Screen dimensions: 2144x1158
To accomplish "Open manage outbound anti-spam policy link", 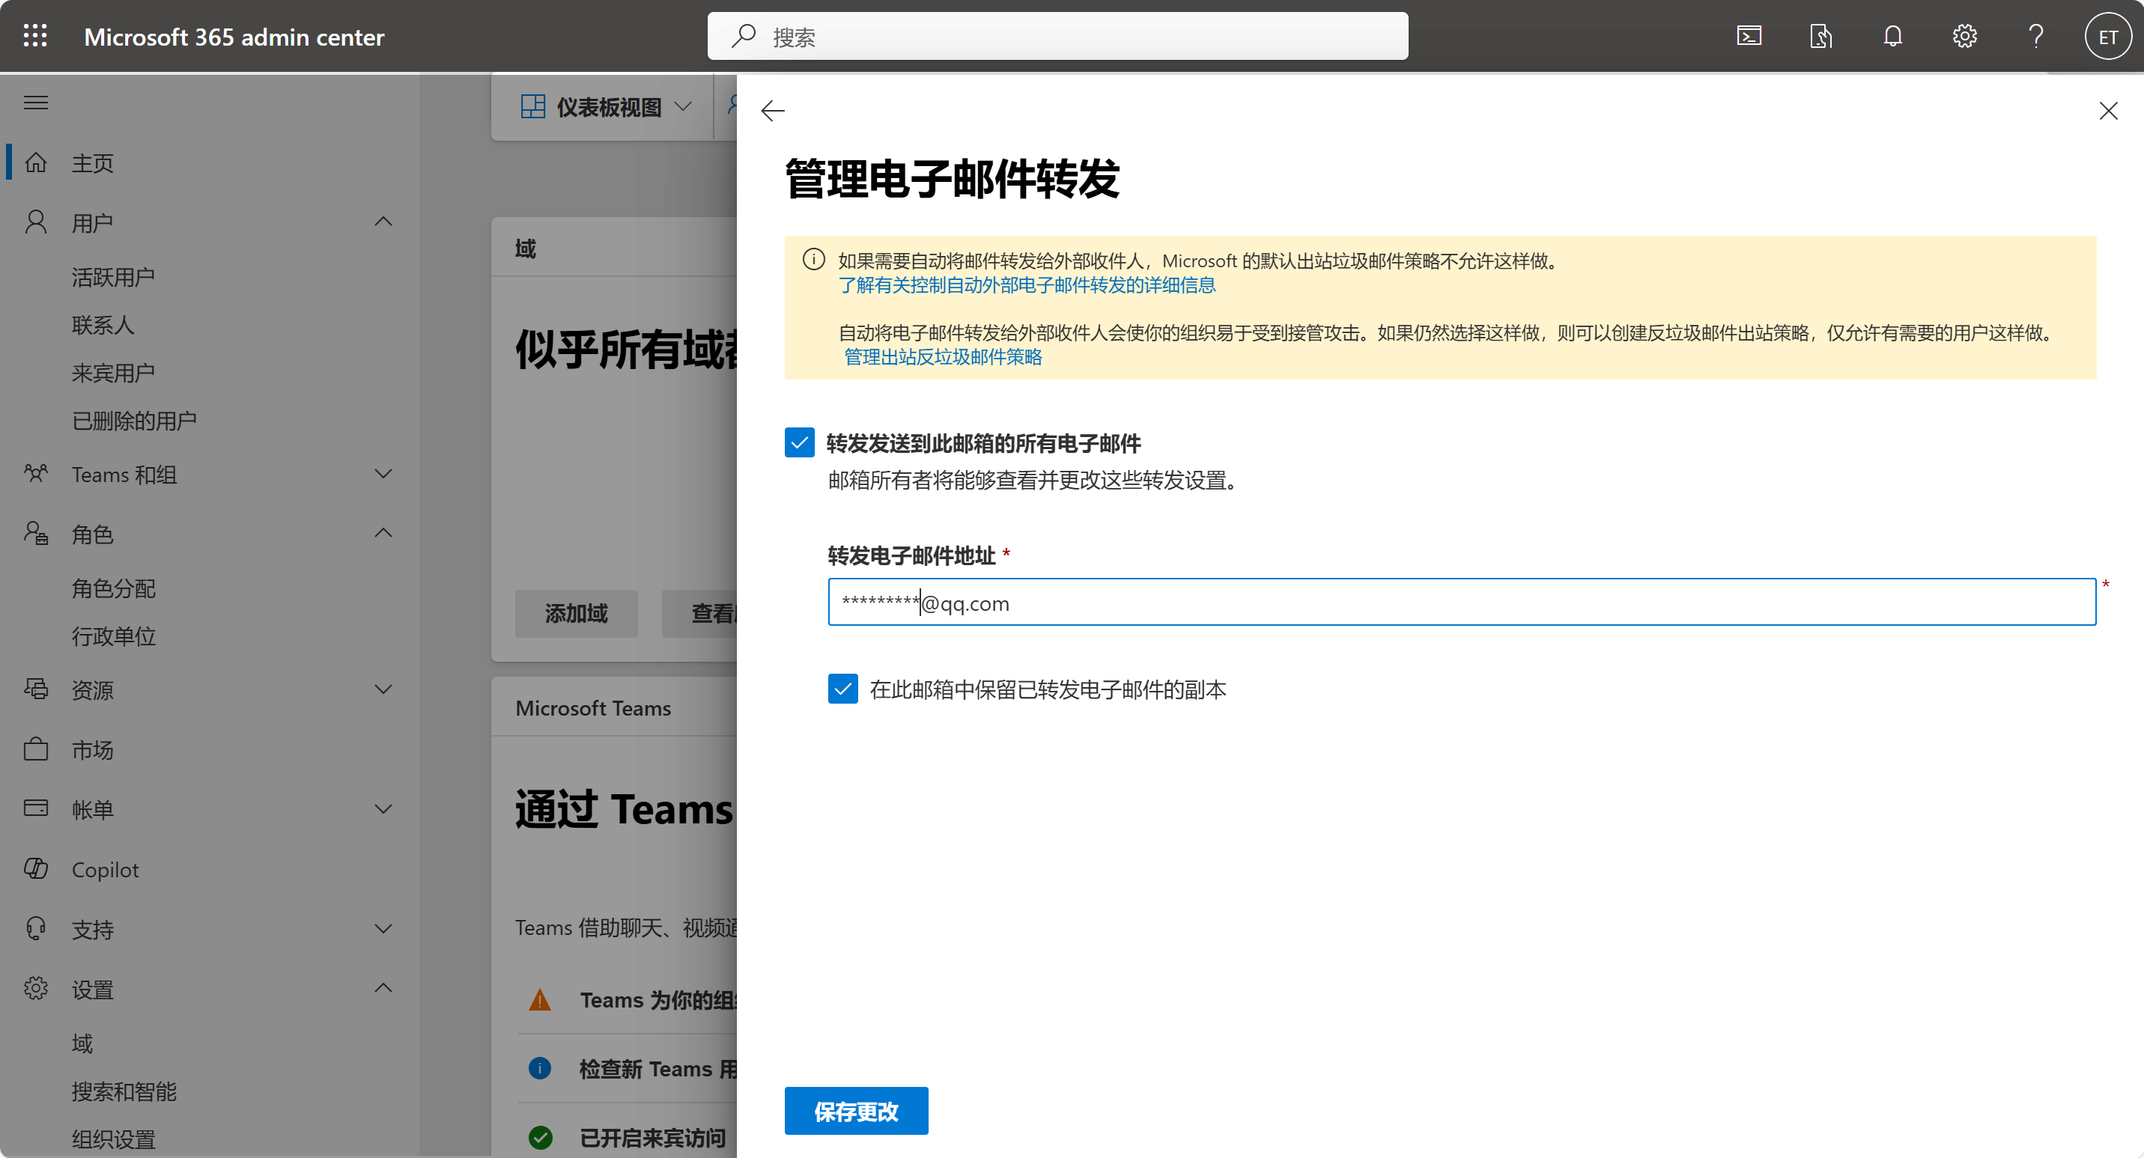I will click(x=942, y=357).
